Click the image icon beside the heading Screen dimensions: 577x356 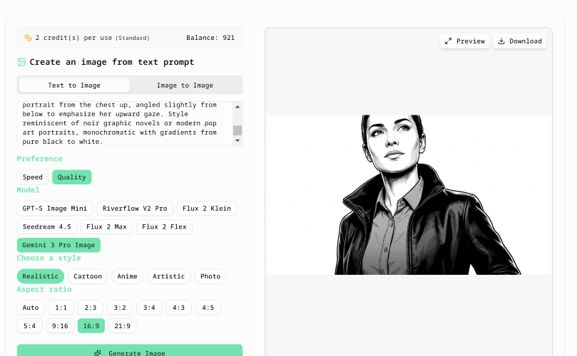coord(21,62)
